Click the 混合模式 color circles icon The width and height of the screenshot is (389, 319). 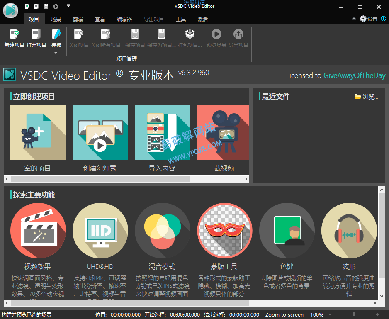tap(163, 231)
